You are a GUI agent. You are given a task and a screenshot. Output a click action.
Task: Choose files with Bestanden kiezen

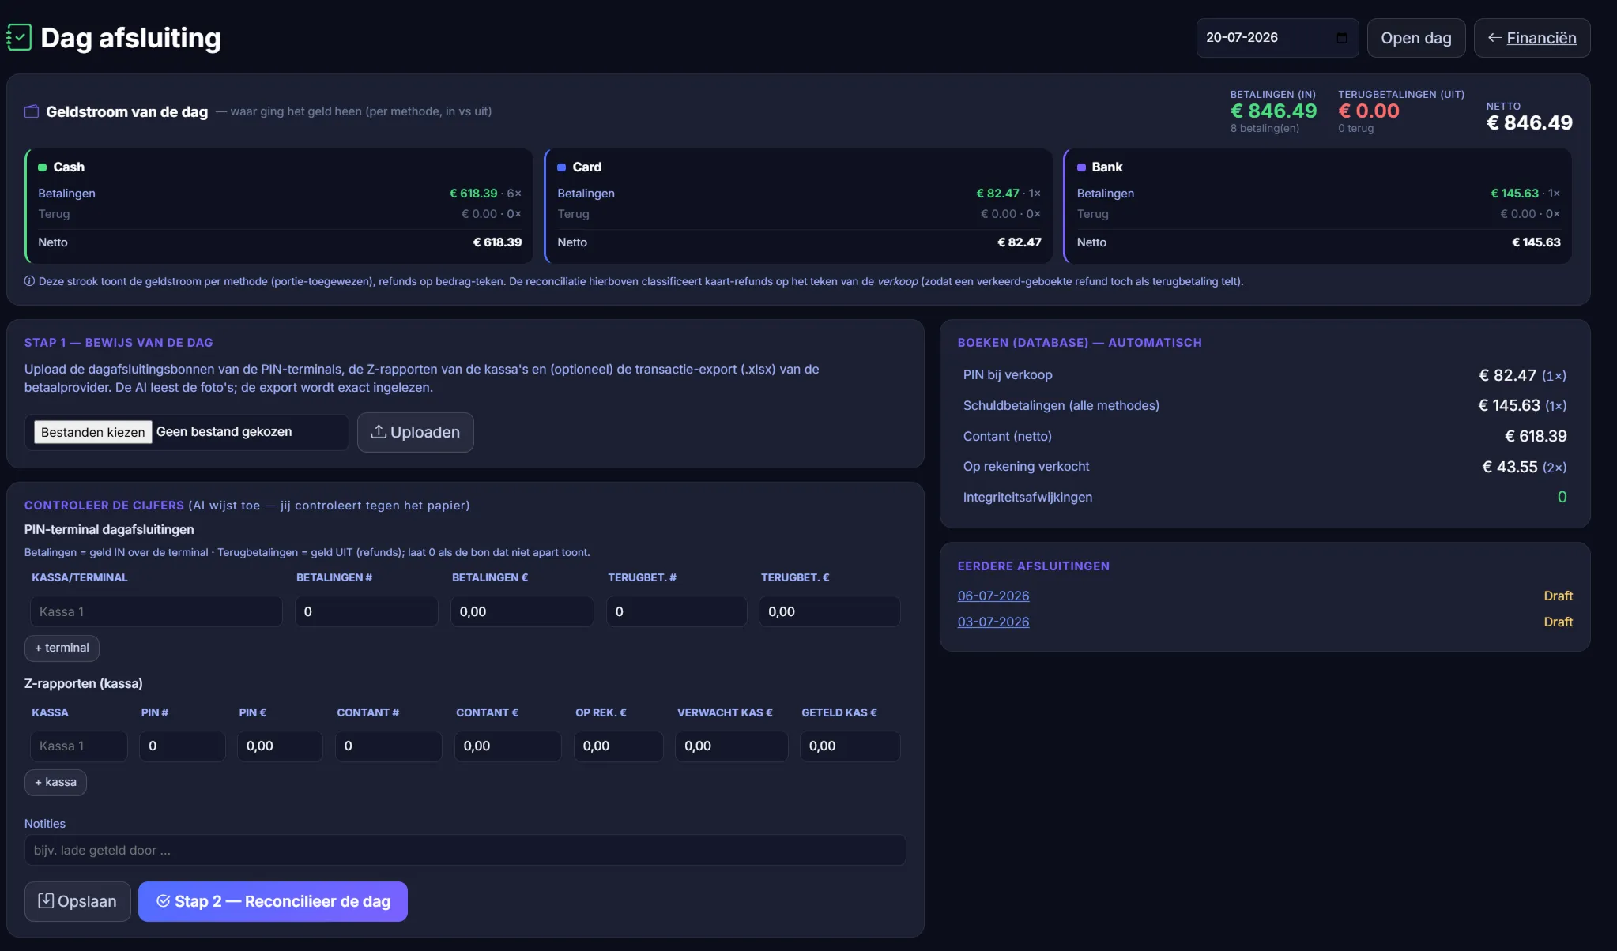tap(92, 432)
